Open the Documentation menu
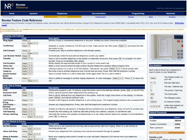 (x=99, y=13)
